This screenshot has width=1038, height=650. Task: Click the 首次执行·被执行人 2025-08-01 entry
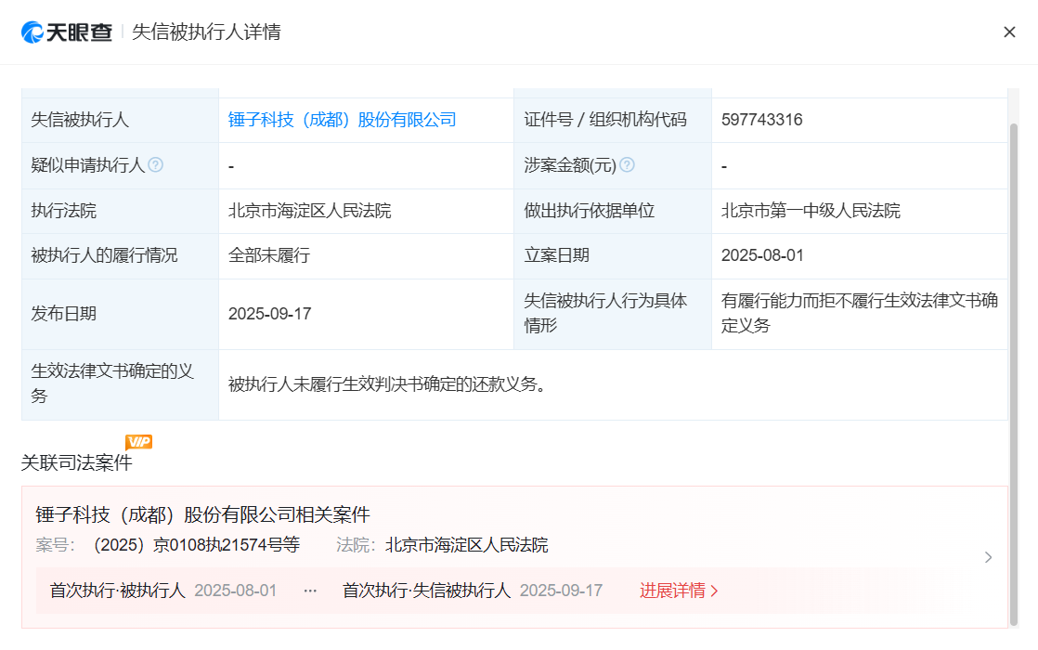[x=163, y=591]
